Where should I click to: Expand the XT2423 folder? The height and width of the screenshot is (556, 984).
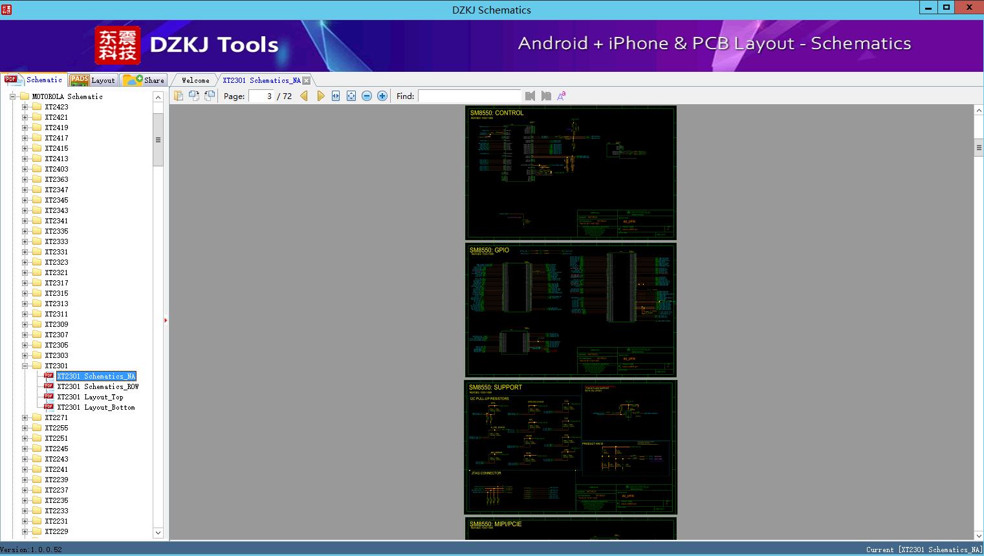coord(25,107)
